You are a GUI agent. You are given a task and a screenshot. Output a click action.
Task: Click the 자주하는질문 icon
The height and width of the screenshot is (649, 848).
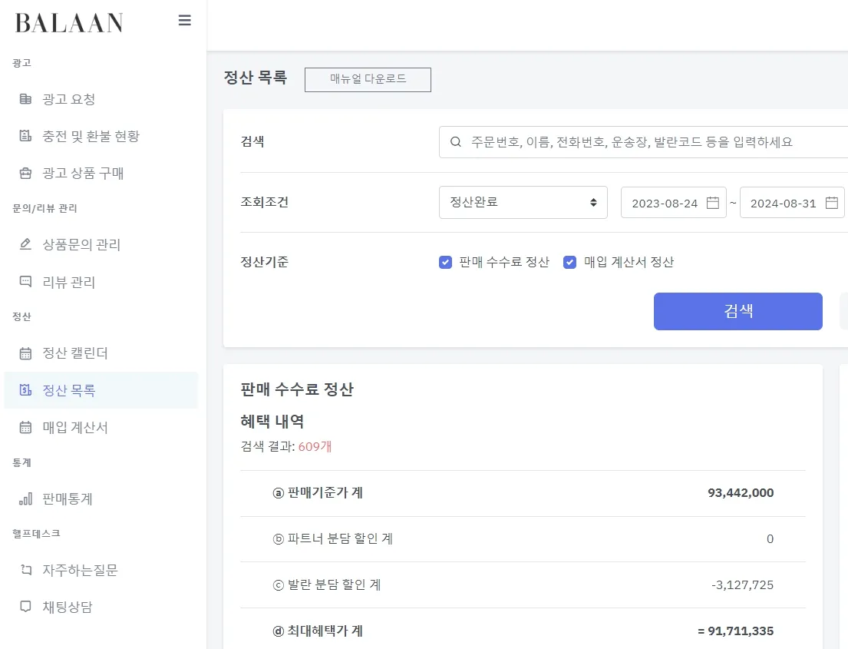[25, 569]
